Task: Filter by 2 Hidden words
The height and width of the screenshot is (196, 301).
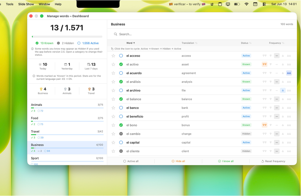Action: click(65, 43)
